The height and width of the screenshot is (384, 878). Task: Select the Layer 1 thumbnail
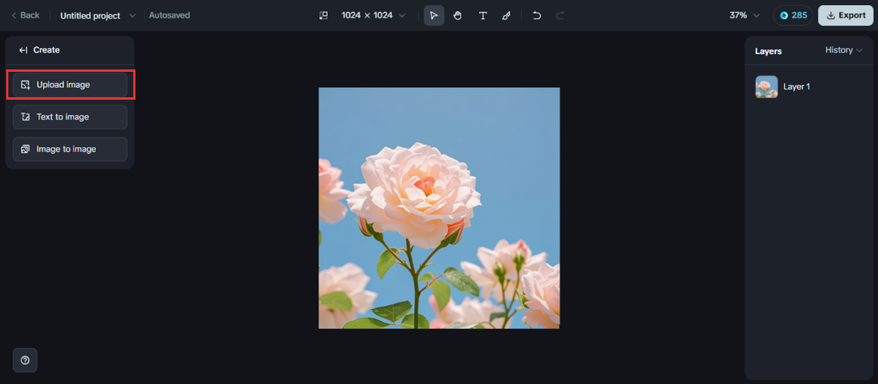767,86
